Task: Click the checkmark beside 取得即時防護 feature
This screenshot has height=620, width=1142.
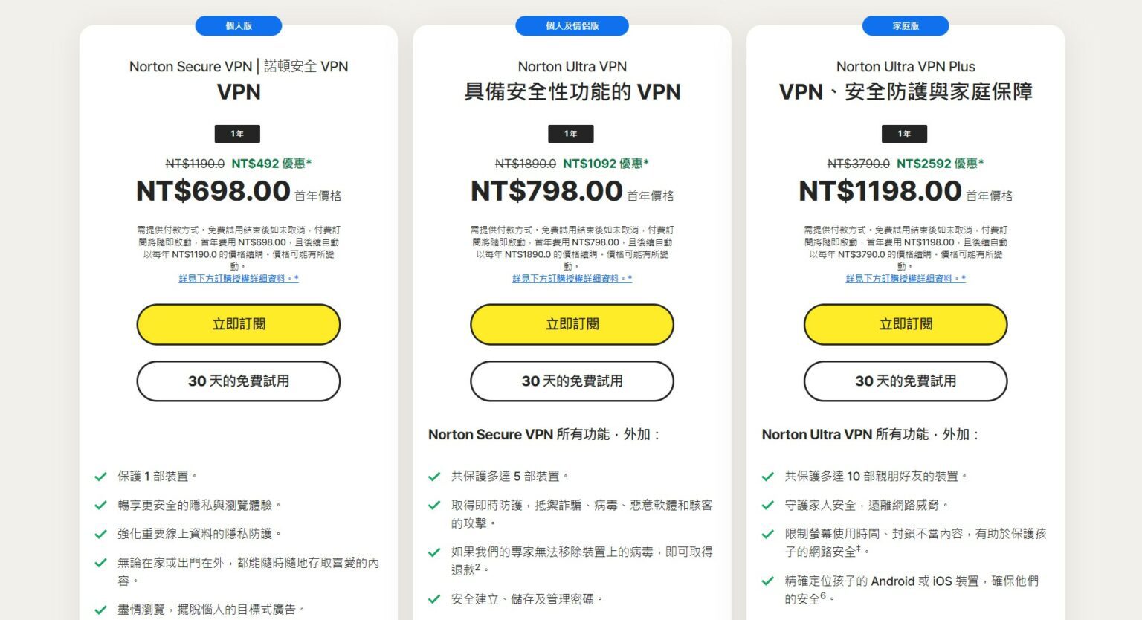Action: tap(433, 506)
